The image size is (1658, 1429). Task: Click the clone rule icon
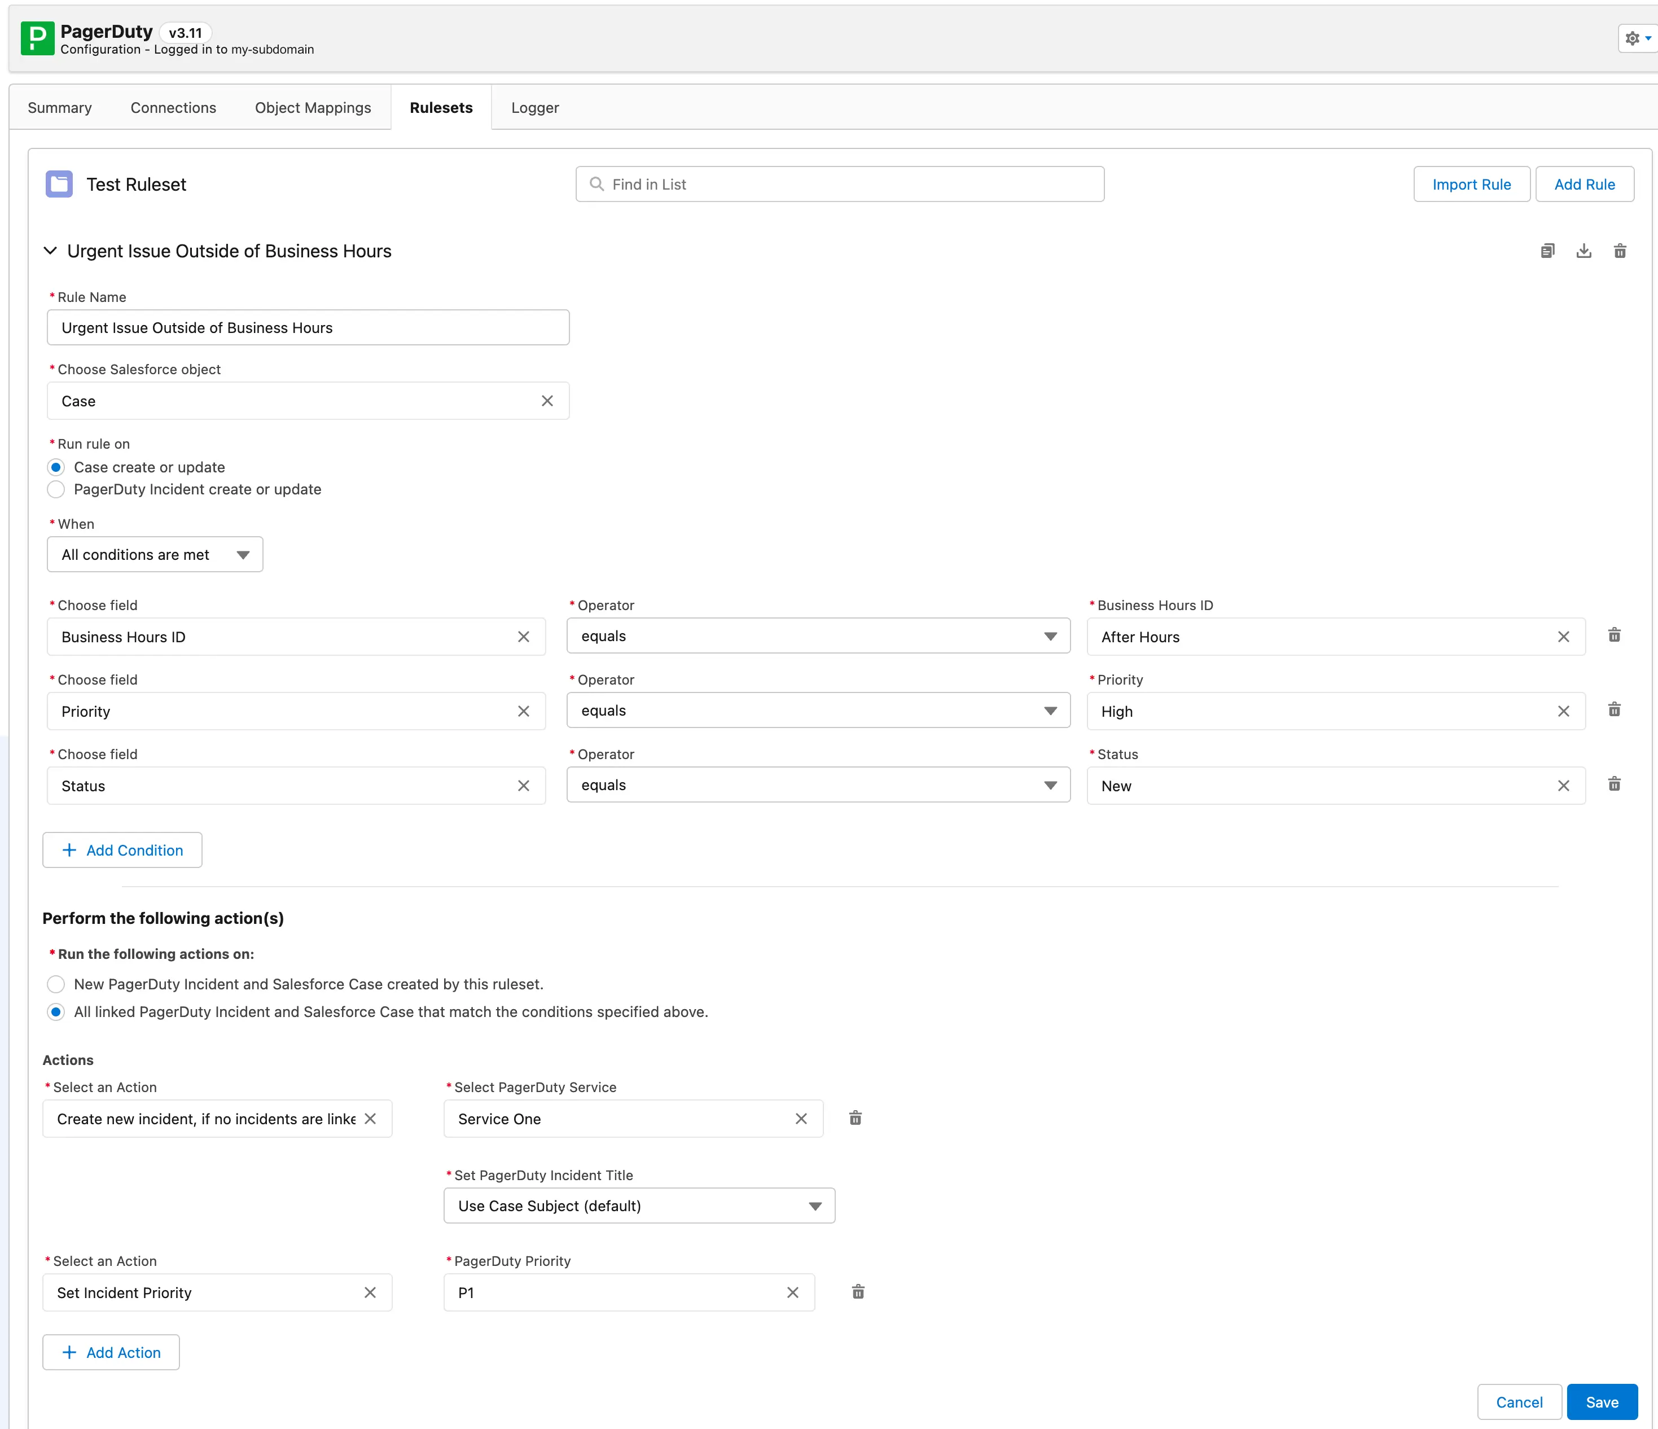click(1547, 251)
